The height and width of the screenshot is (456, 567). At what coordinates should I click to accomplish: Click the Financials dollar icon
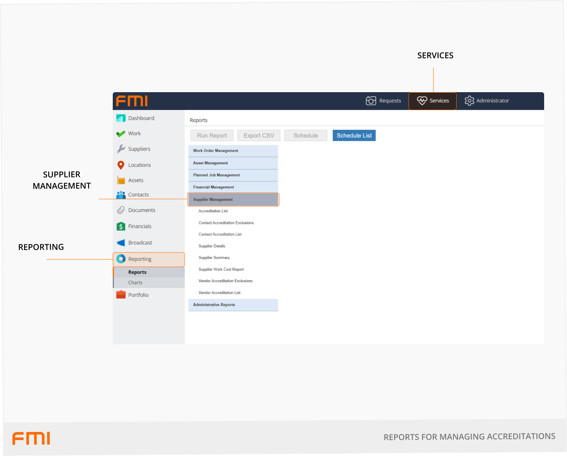[x=121, y=226]
